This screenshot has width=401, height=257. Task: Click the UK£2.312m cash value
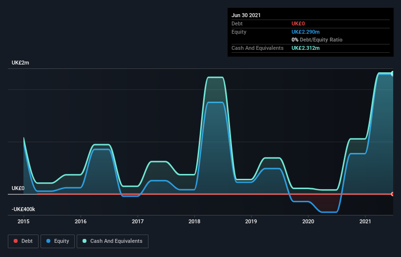pyautogui.click(x=306, y=48)
